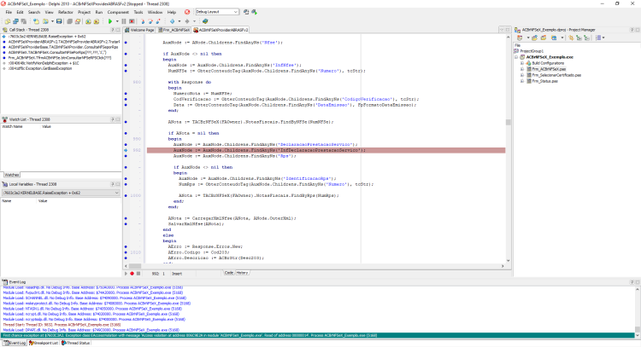
Task: Click the red help icon beside the Help menu
Action: point(187,12)
